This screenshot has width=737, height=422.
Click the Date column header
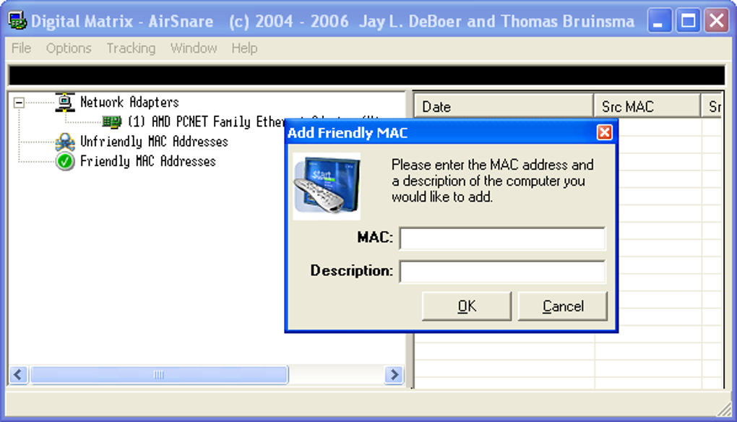pos(504,107)
